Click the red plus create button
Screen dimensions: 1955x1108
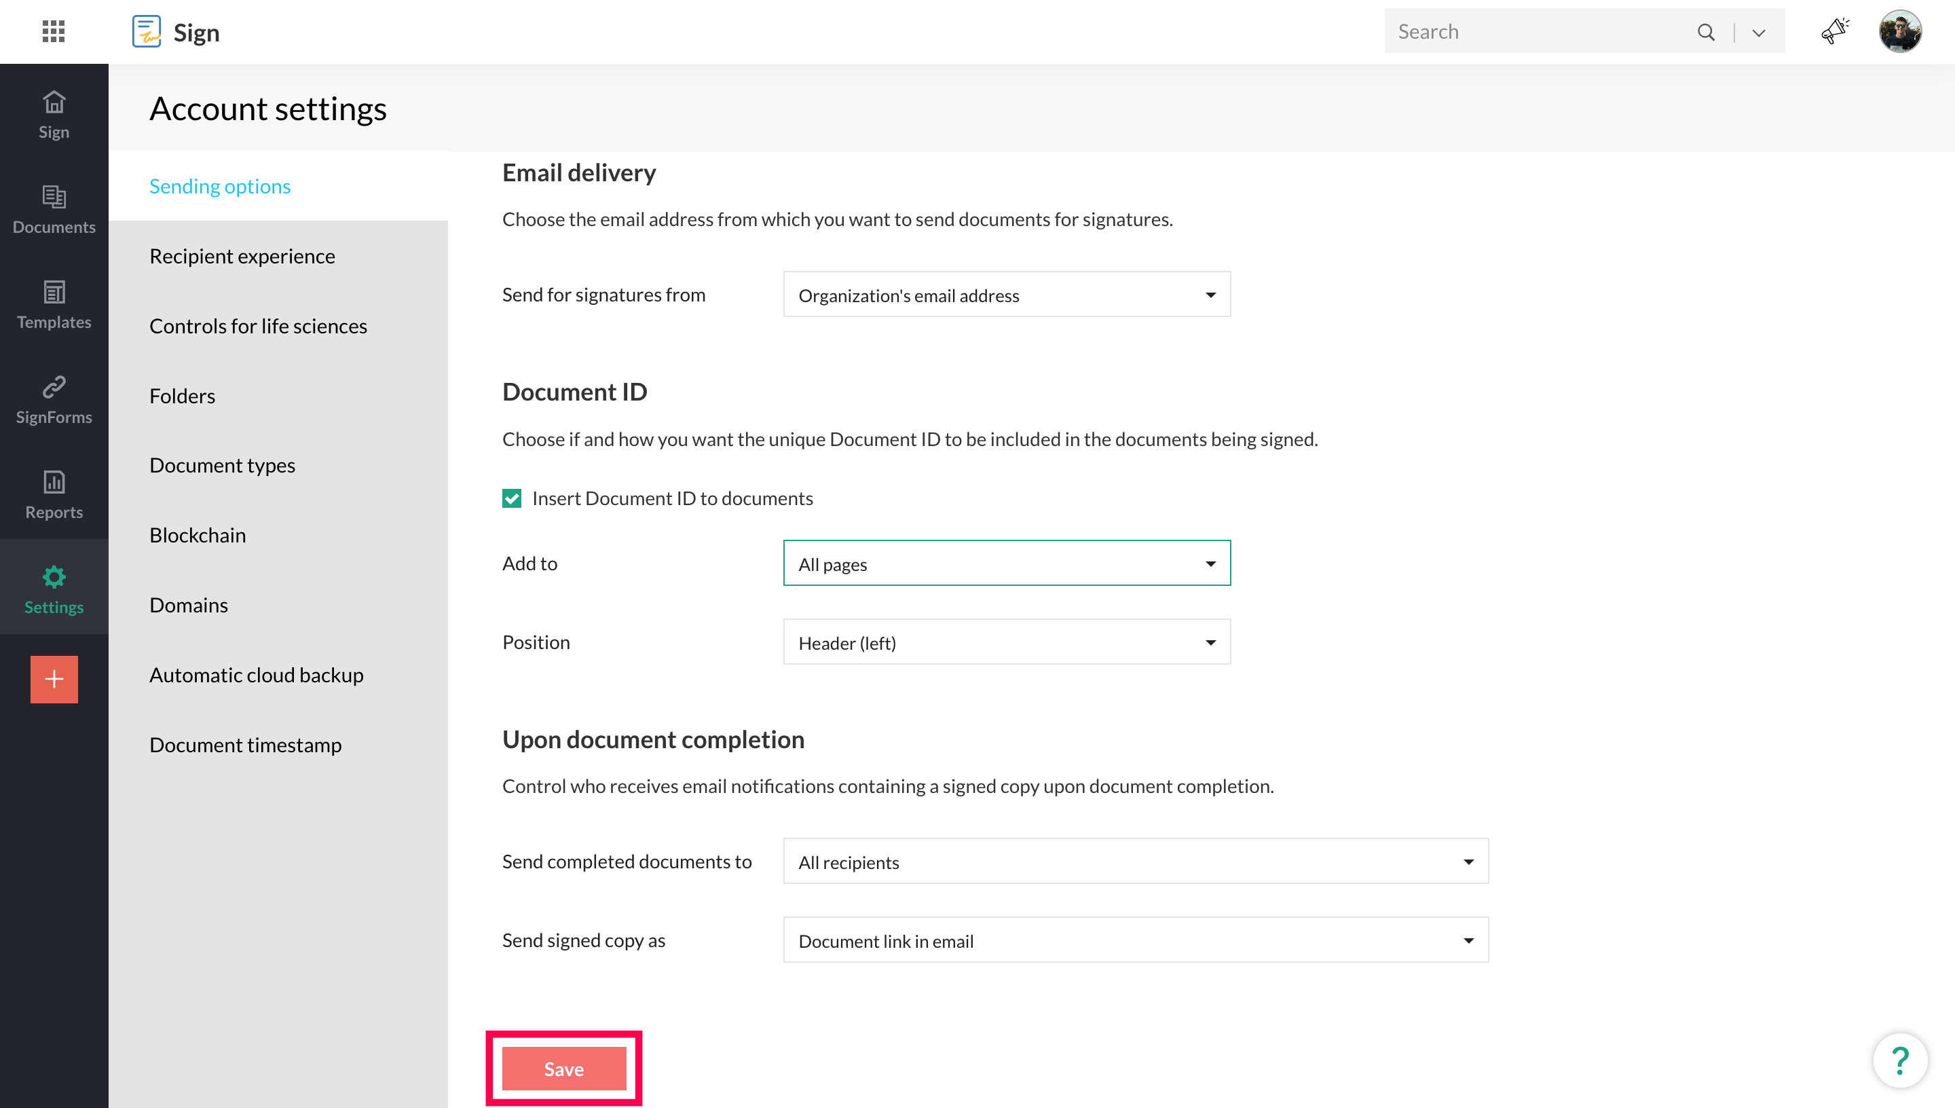point(54,679)
